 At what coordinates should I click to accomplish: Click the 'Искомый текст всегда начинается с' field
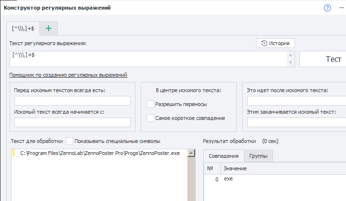[73, 122]
